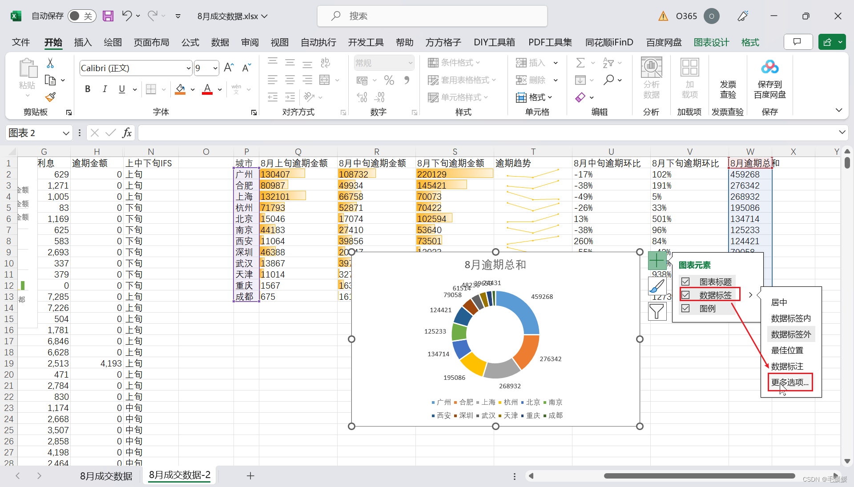Switch to the Formulas tab
Screen dimensions: 854x487
click(x=190, y=42)
